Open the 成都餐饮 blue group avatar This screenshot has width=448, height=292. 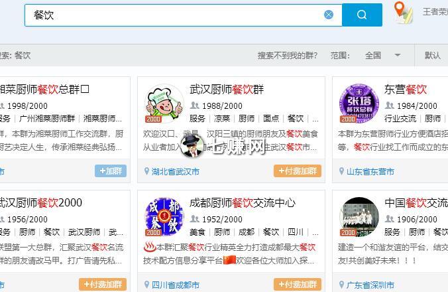pos(164,217)
